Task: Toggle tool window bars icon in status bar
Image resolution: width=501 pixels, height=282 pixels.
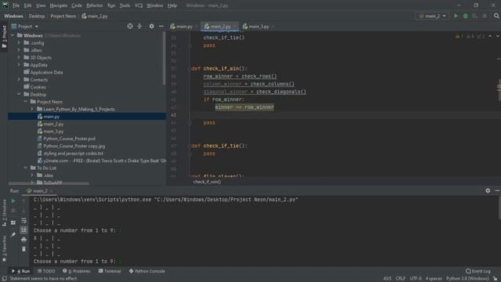Action: (4, 279)
